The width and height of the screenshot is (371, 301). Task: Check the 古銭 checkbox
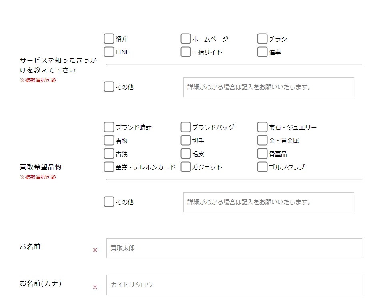point(109,154)
